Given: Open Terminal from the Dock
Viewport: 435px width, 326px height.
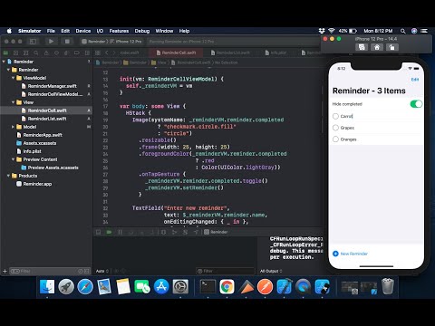Looking at the screenshot, I should (208, 287).
